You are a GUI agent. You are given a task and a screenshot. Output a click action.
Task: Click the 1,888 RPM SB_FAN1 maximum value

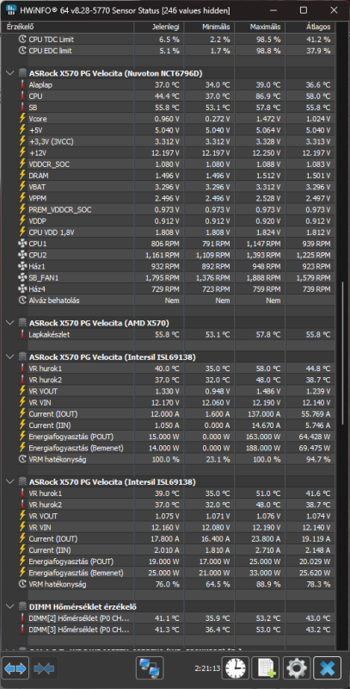[264, 277]
